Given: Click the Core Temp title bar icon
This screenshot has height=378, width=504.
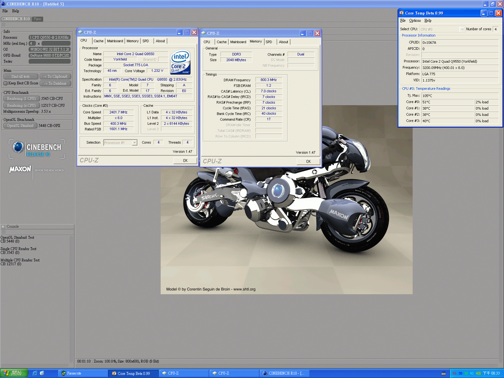Looking at the screenshot, I should pos(402,13).
